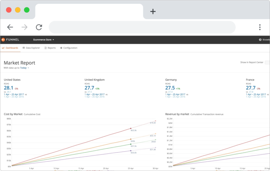Click the browser address bar
Viewport: 270px width, 171px height.
[142, 27]
